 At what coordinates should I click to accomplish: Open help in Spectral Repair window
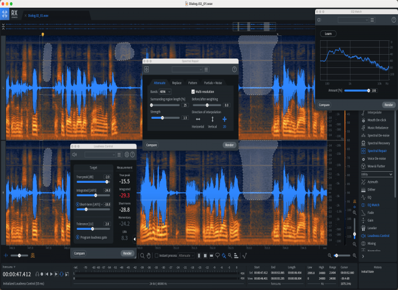point(234,69)
